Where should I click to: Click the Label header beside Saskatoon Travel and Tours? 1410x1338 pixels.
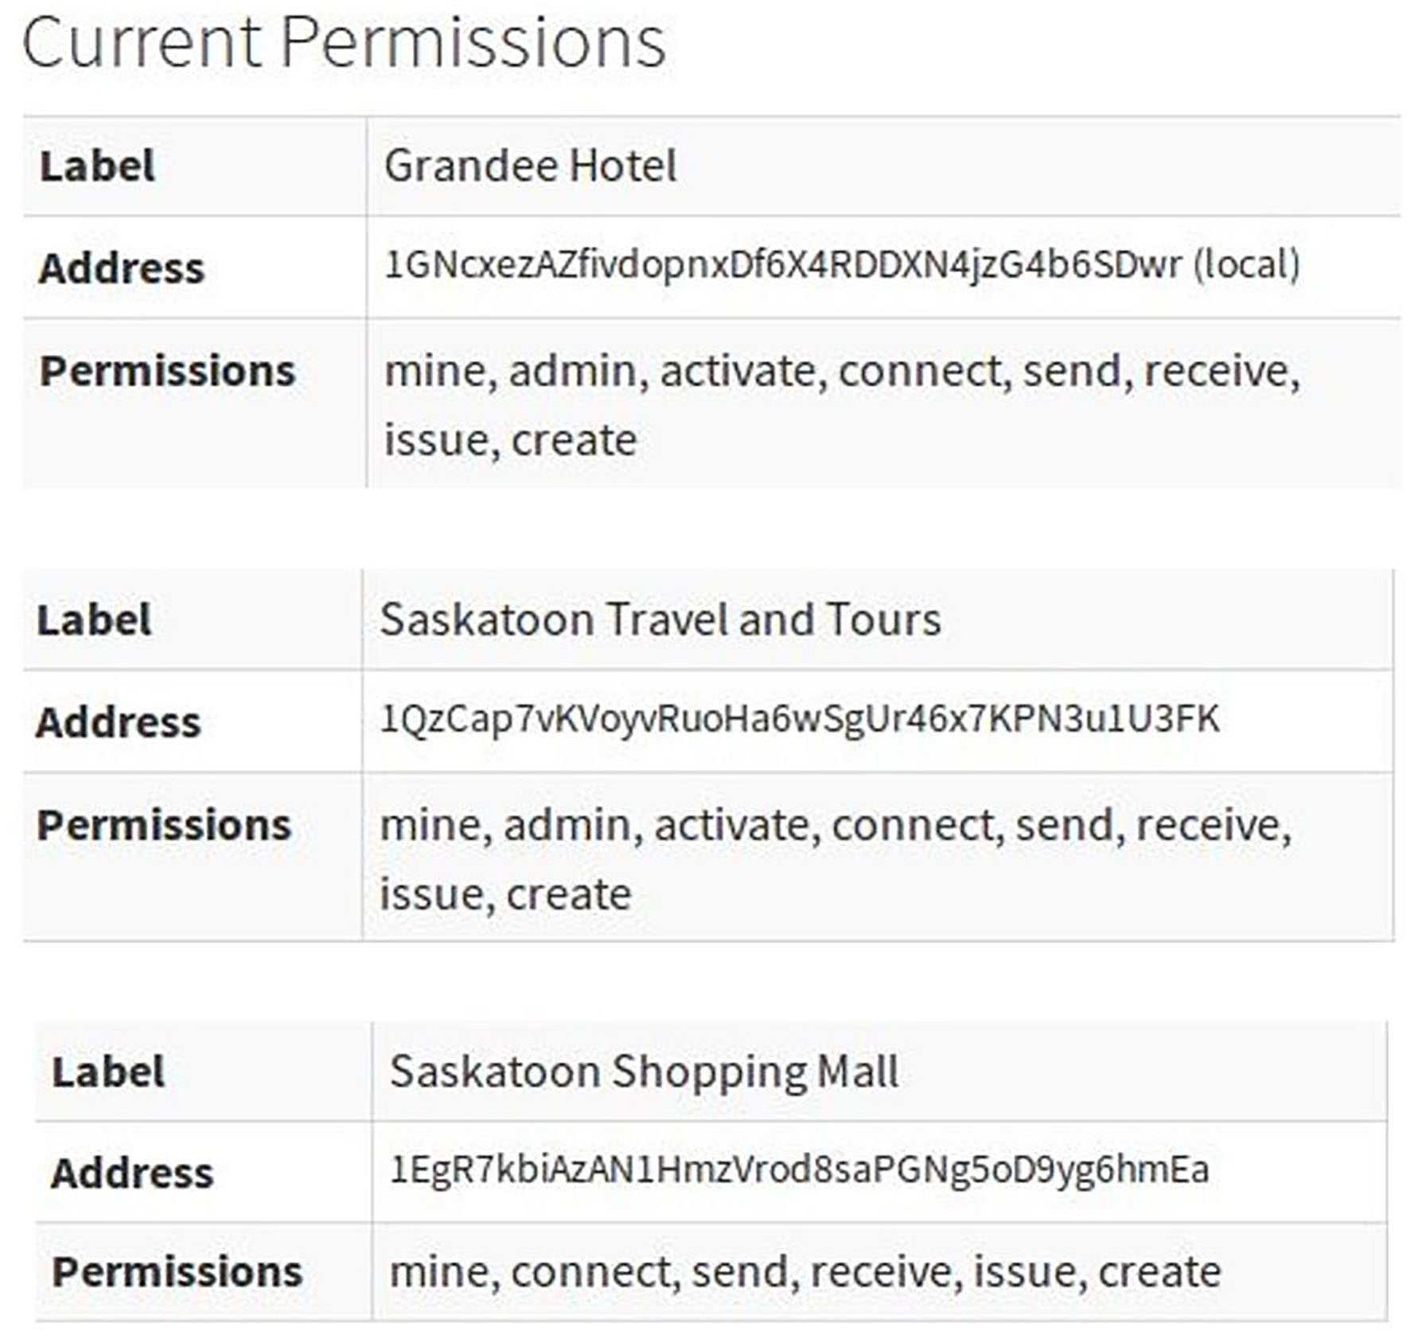[x=94, y=620]
